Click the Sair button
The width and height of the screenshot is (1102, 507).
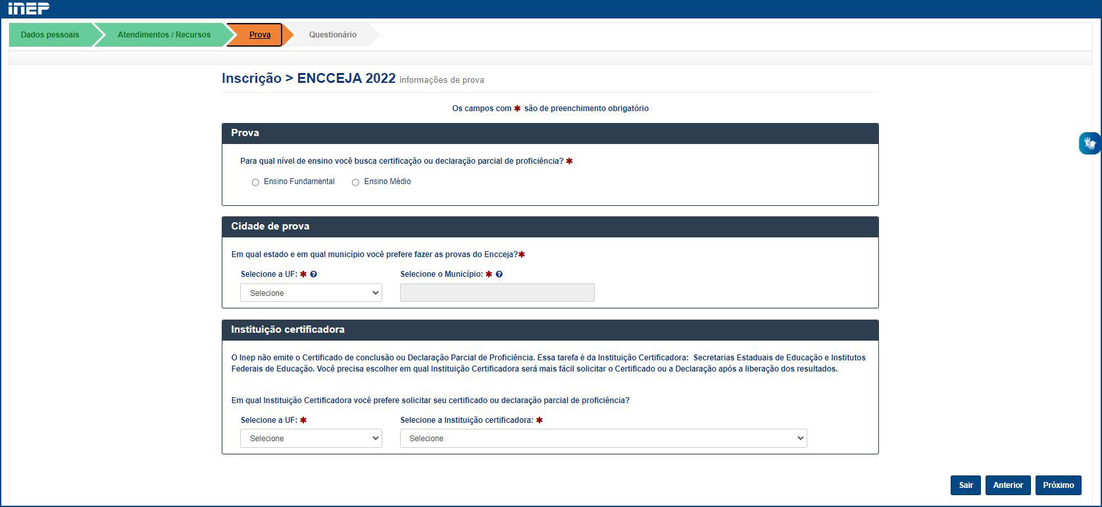point(966,485)
